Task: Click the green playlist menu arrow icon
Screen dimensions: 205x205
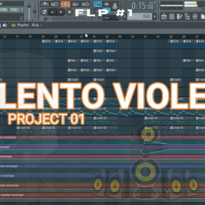Action: click(13, 25)
